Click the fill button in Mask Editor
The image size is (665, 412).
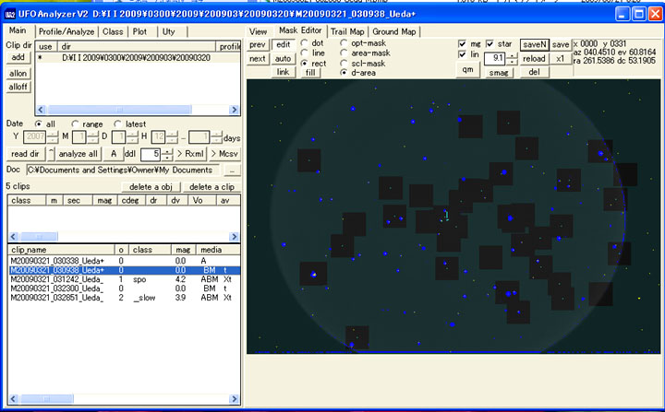(x=310, y=72)
